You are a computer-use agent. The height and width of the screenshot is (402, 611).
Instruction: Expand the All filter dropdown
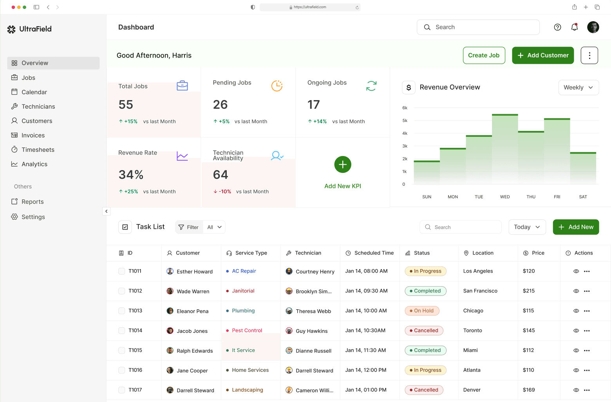pyautogui.click(x=214, y=227)
